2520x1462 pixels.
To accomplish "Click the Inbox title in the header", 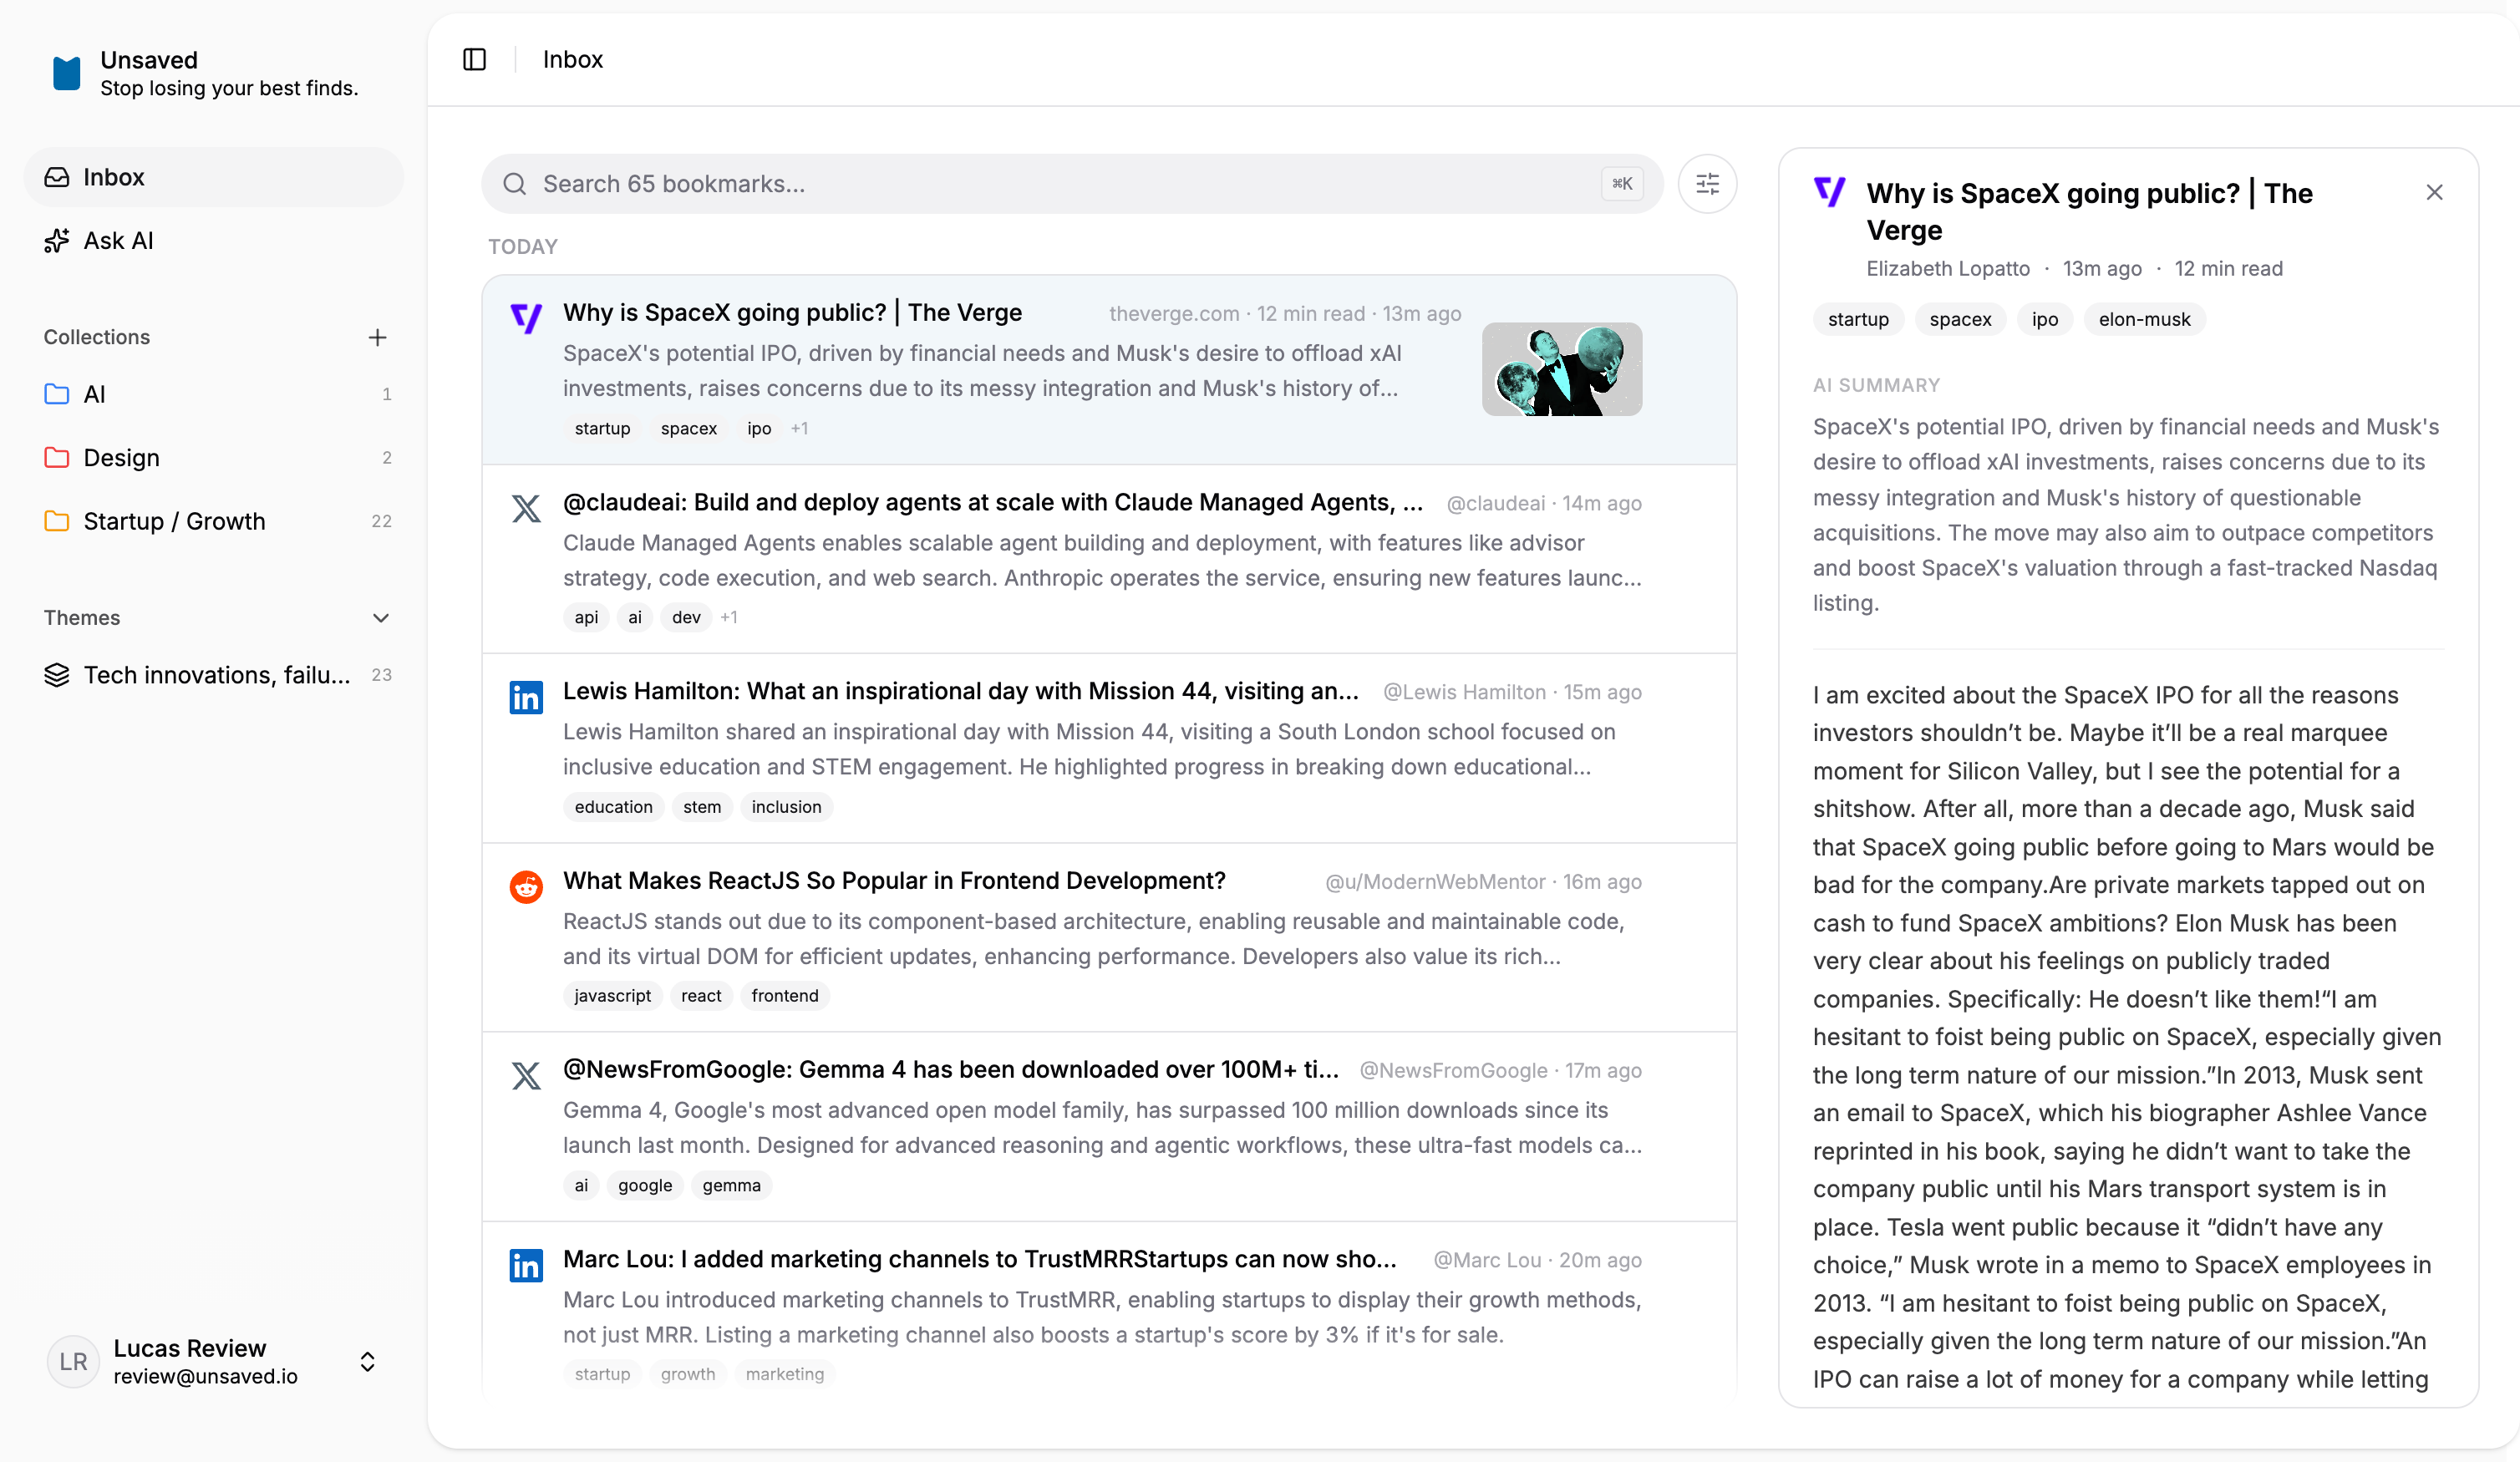I will click(573, 59).
